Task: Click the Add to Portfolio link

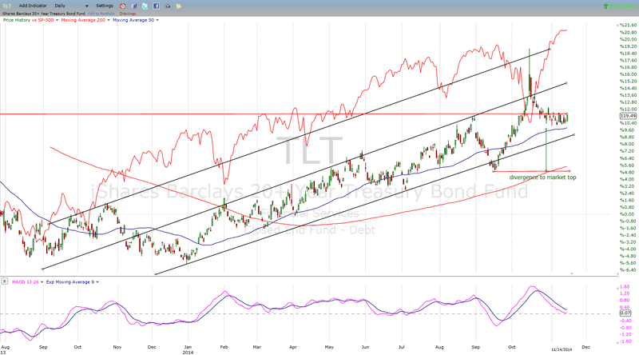Action: pos(101,14)
